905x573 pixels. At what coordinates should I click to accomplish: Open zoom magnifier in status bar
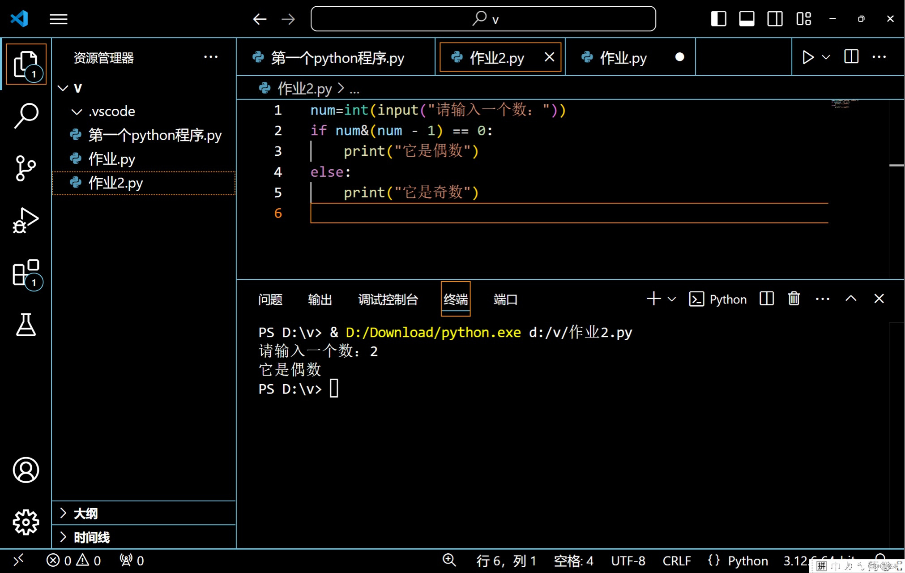coord(449,560)
